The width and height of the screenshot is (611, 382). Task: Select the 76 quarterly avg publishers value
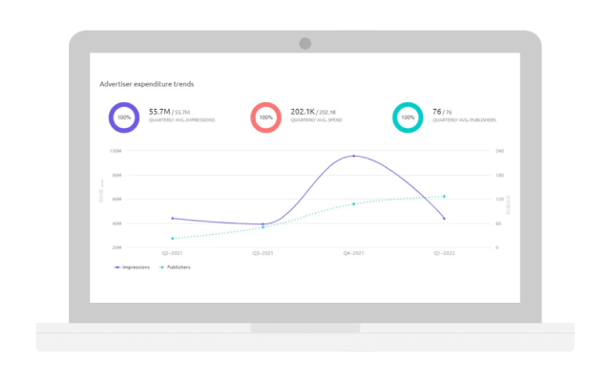437,112
